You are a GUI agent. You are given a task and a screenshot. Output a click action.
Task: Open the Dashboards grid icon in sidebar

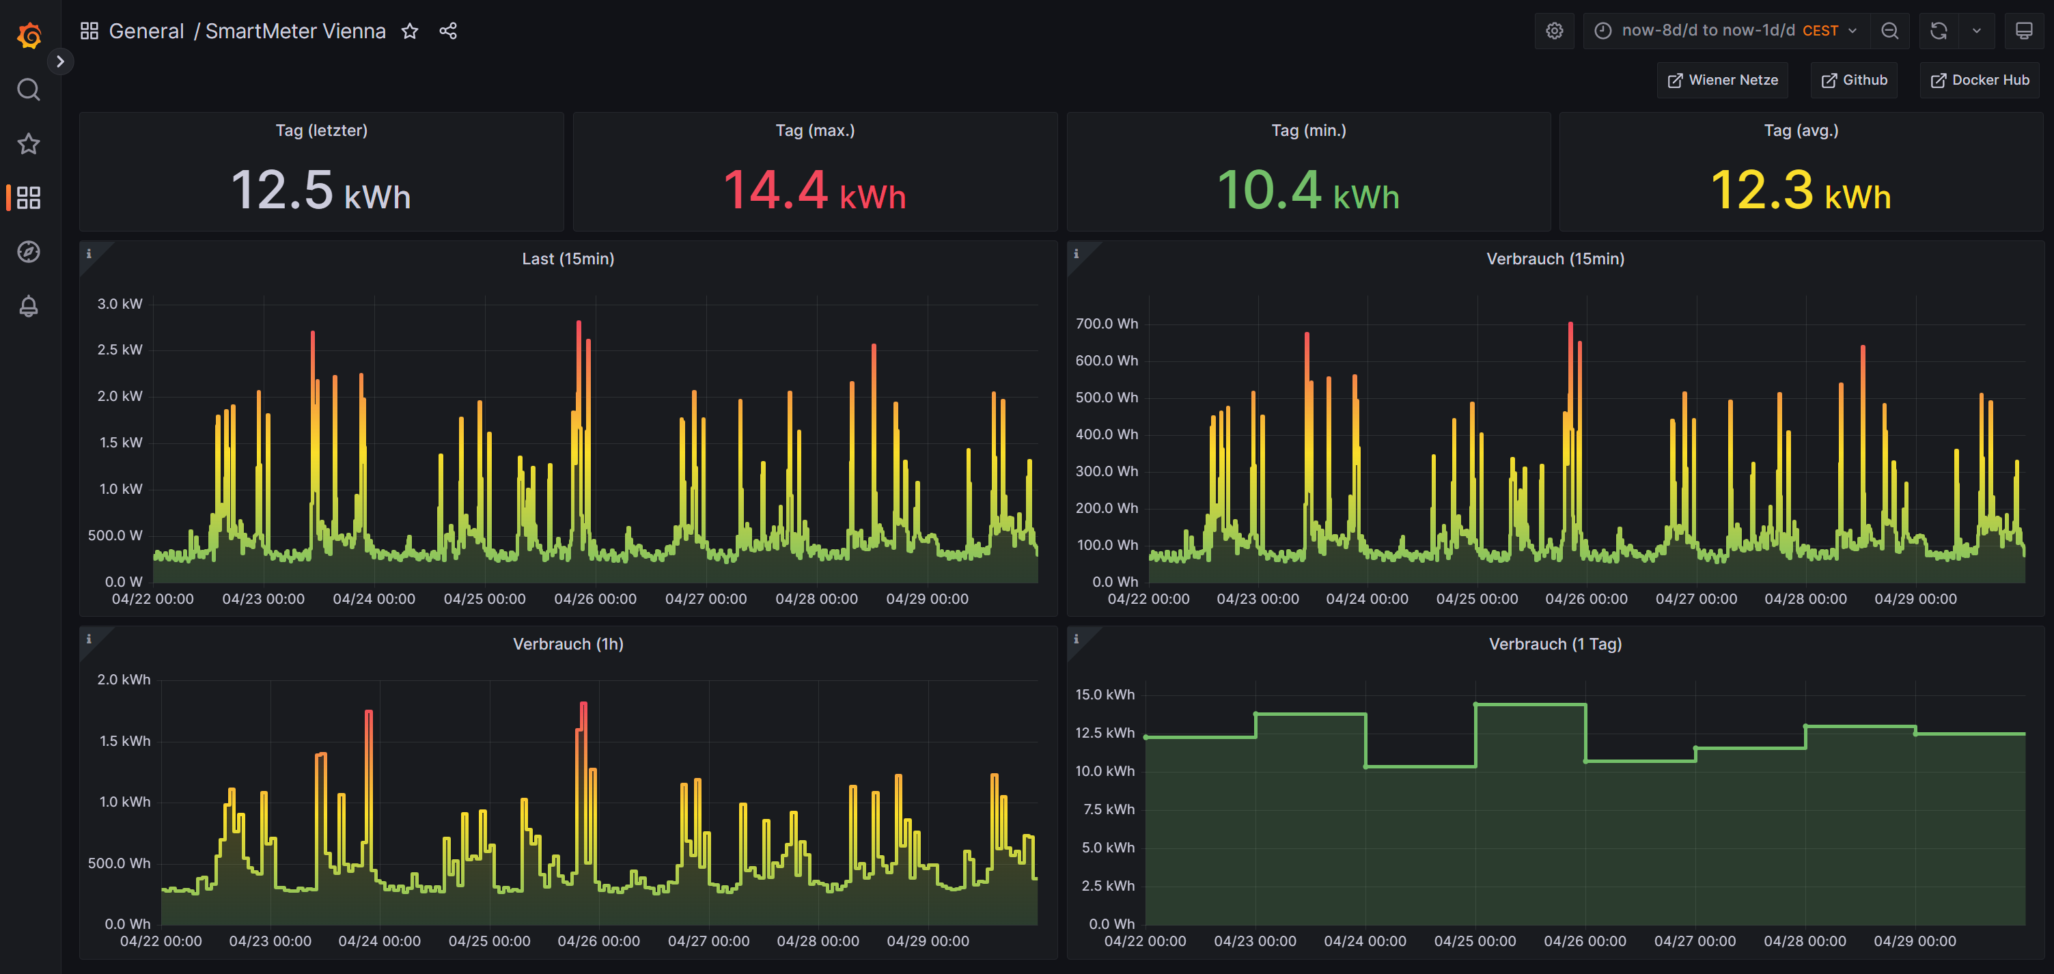[x=29, y=197]
